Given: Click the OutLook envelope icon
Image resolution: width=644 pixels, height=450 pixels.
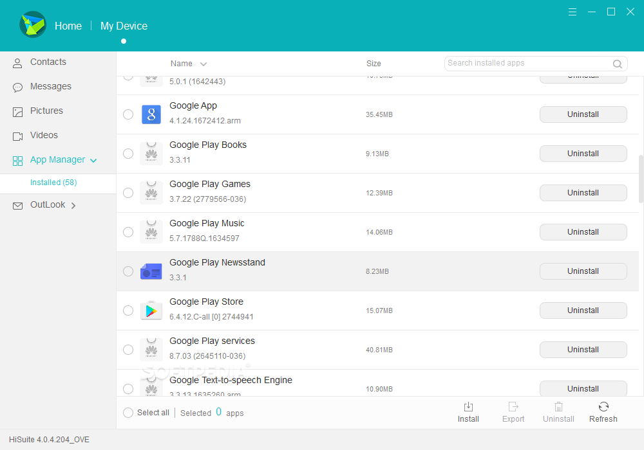Looking at the screenshot, I should click(17, 206).
